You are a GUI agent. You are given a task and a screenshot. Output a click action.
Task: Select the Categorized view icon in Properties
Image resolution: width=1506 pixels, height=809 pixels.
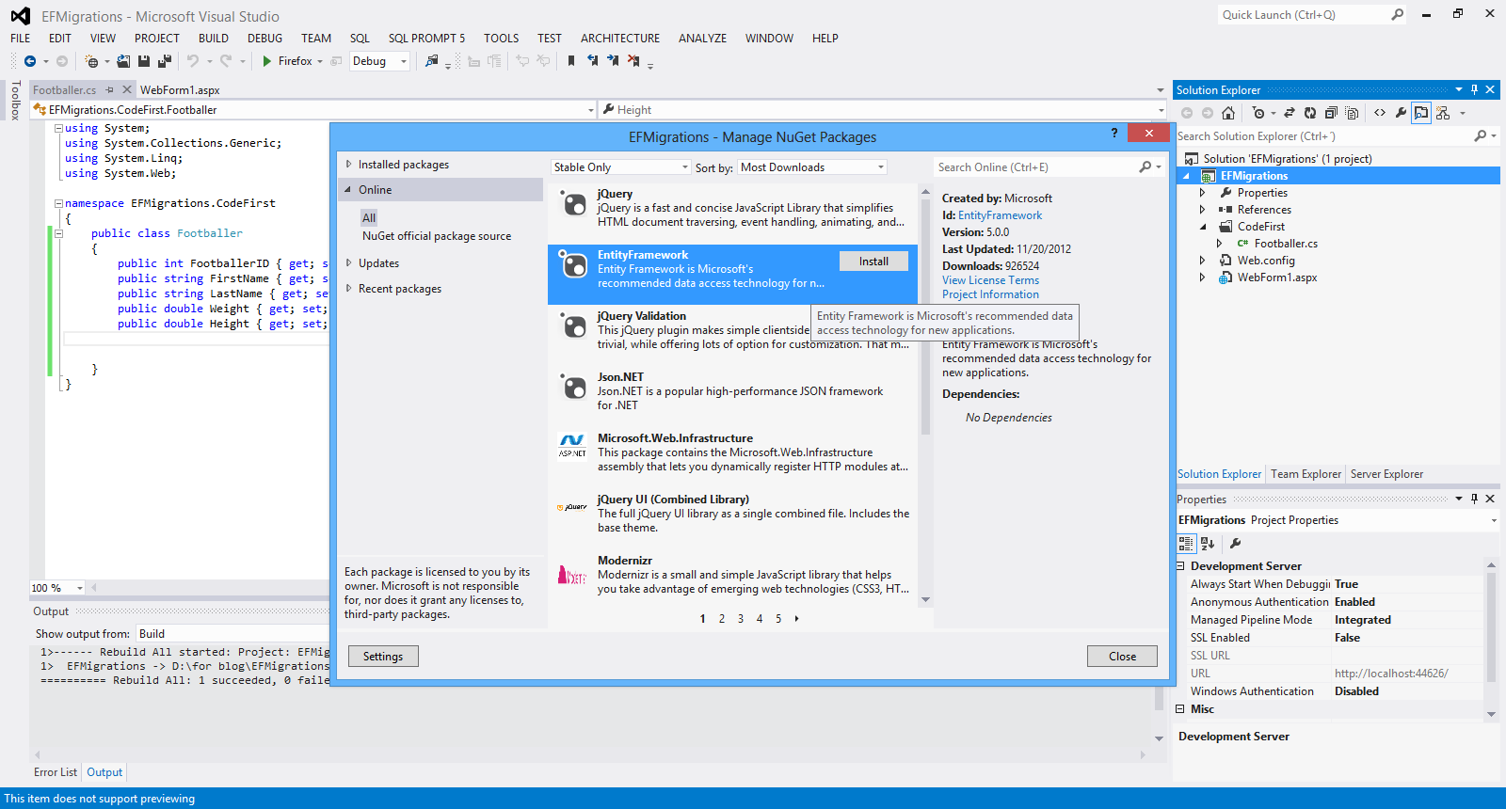1186,544
